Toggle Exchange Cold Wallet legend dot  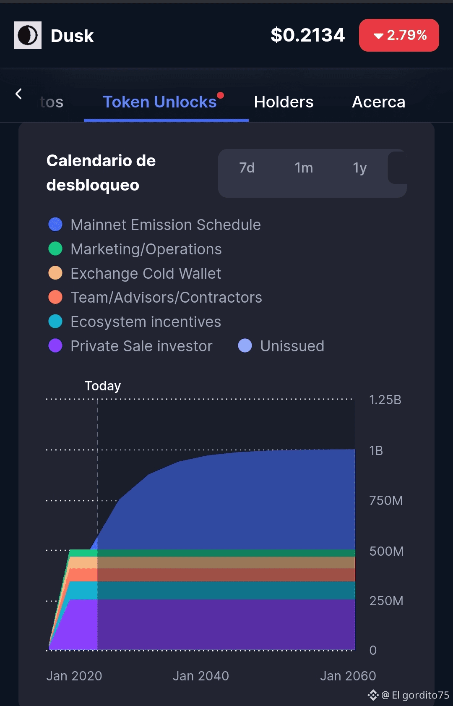[x=55, y=273]
